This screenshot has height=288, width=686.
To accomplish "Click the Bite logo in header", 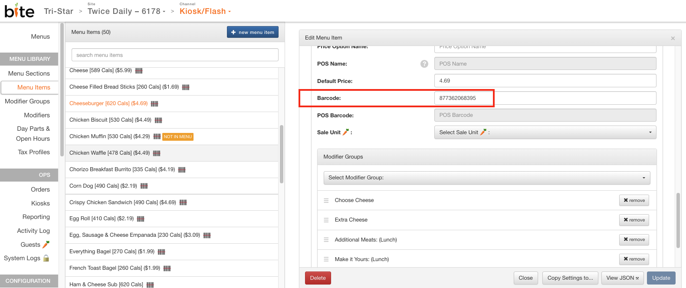I will 19,11.
